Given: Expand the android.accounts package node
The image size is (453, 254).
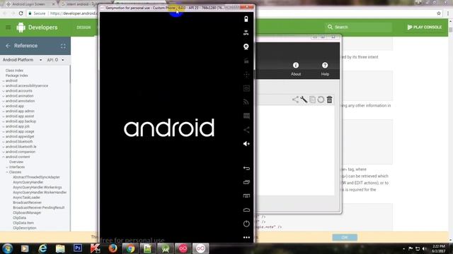Looking at the screenshot, I should click(x=4, y=91).
